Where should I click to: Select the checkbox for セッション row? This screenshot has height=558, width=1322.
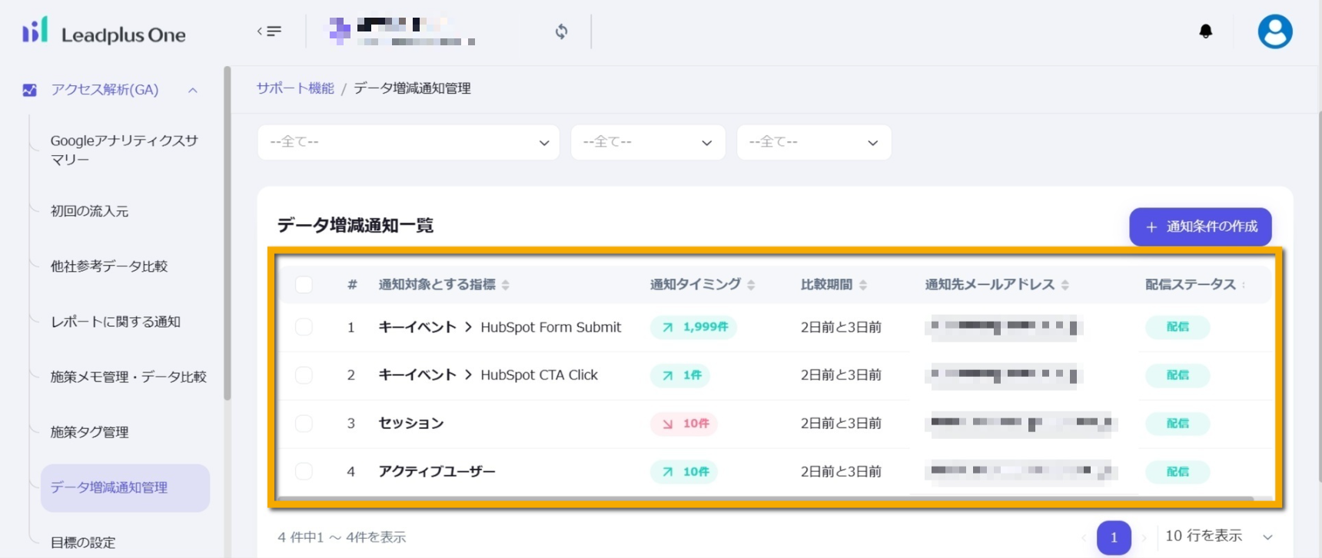coord(304,424)
